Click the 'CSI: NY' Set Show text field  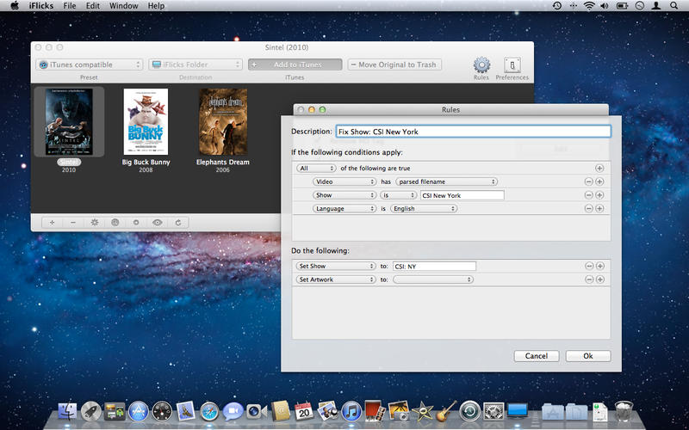coord(434,266)
